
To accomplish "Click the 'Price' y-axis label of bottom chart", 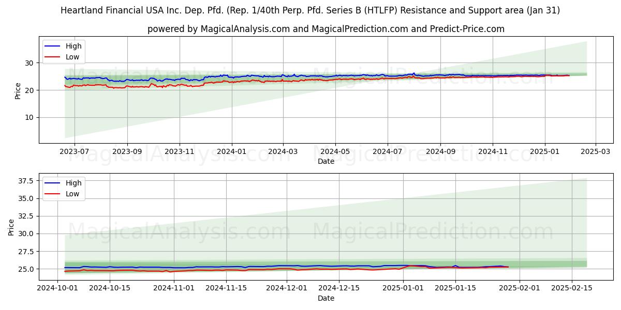I will (x=11, y=227).
